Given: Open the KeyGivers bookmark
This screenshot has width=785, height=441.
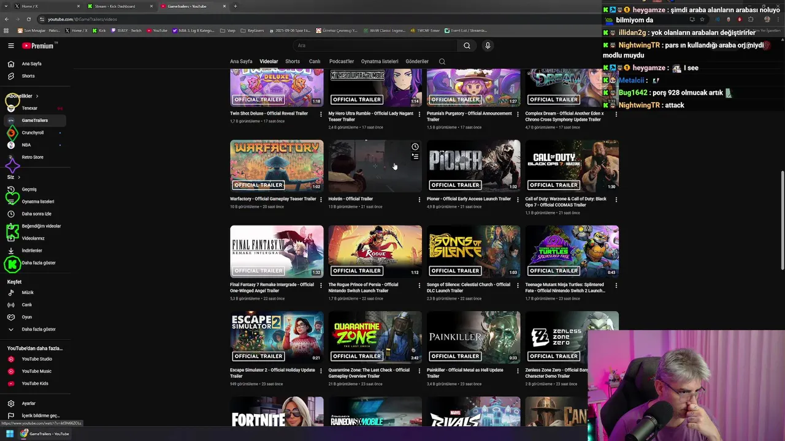Looking at the screenshot, I should pyautogui.click(x=253, y=31).
